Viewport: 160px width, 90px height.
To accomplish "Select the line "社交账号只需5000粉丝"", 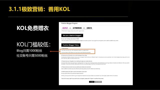I will point(32,55).
